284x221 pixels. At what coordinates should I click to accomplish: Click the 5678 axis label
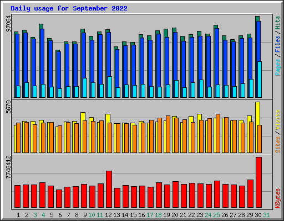[x=8, y=107]
